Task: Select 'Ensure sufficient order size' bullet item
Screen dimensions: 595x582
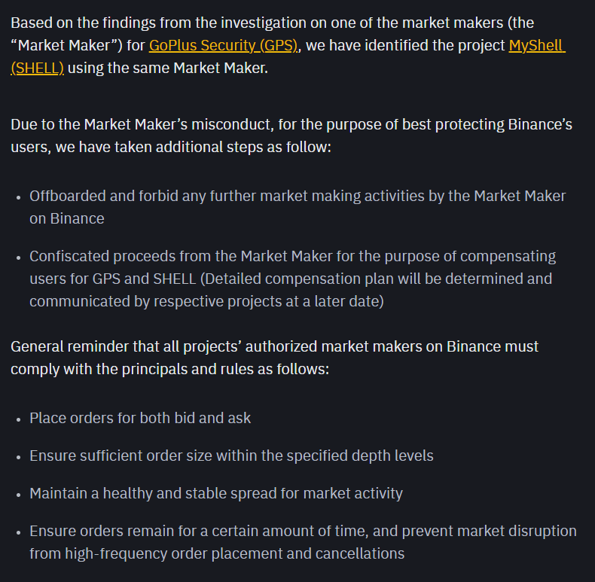Action: (x=231, y=456)
